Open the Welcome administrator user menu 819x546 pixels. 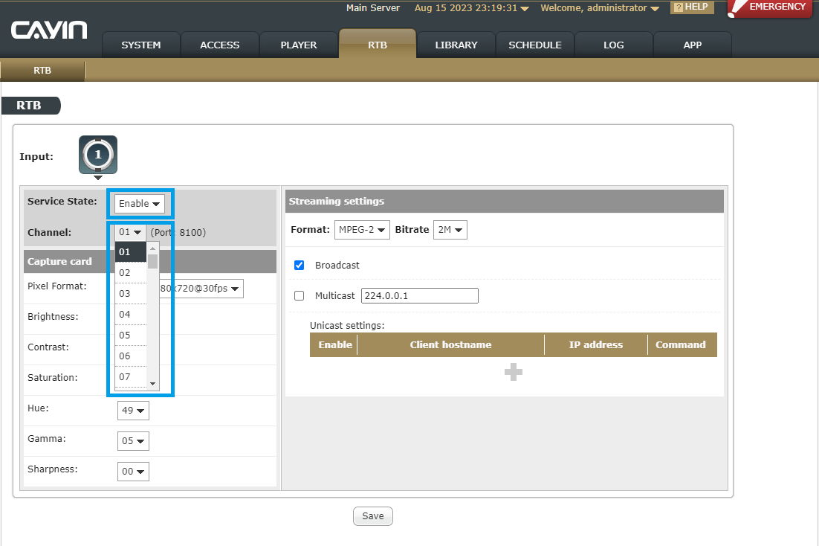(600, 8)
